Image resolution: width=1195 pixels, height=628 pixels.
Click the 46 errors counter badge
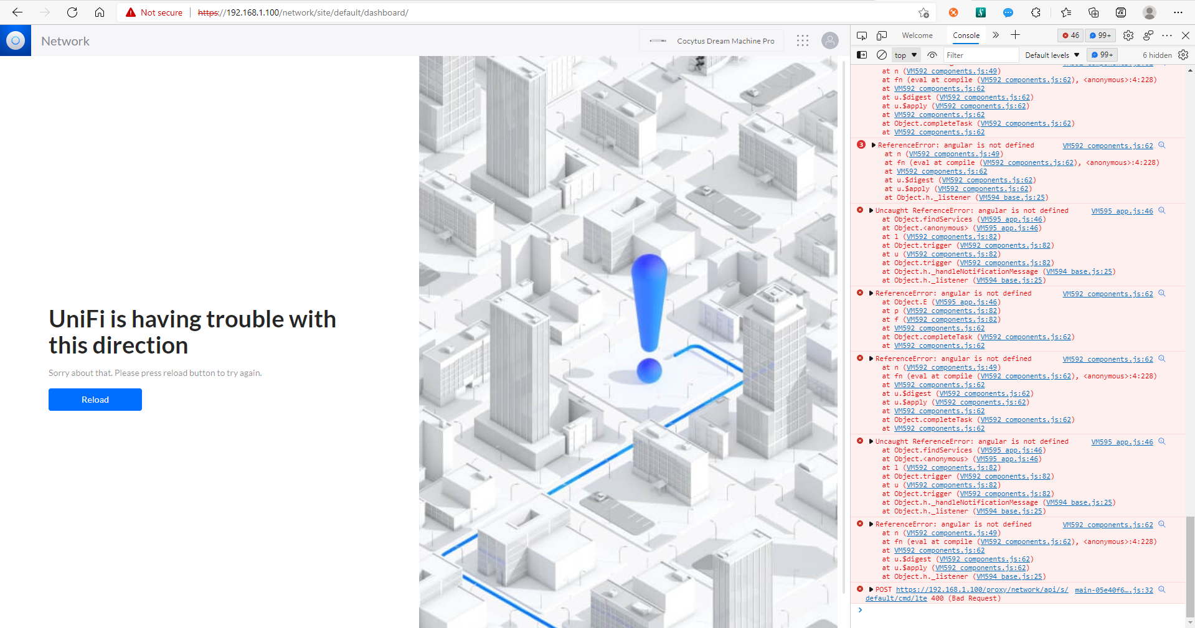1071,35
